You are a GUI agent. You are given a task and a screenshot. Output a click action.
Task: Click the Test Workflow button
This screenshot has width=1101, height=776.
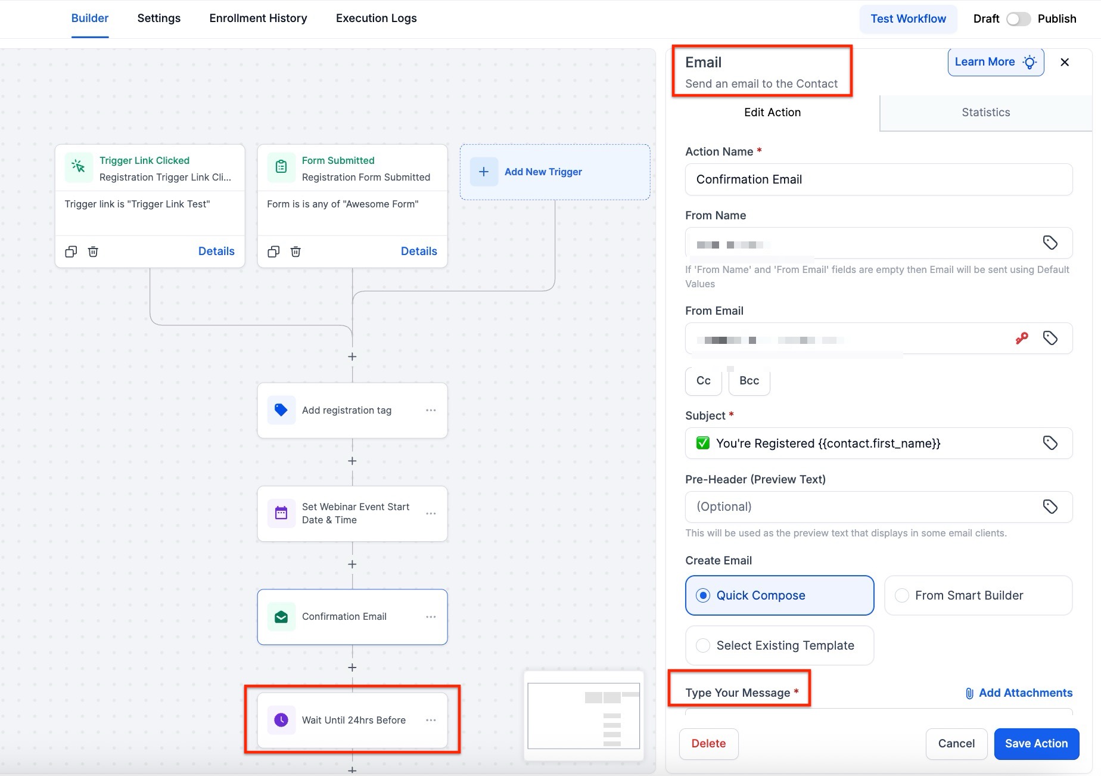click(907, 19)
